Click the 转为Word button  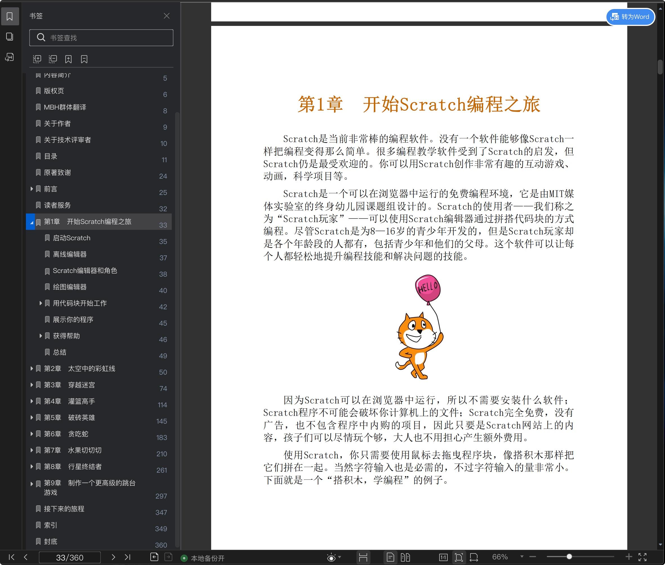630,17
